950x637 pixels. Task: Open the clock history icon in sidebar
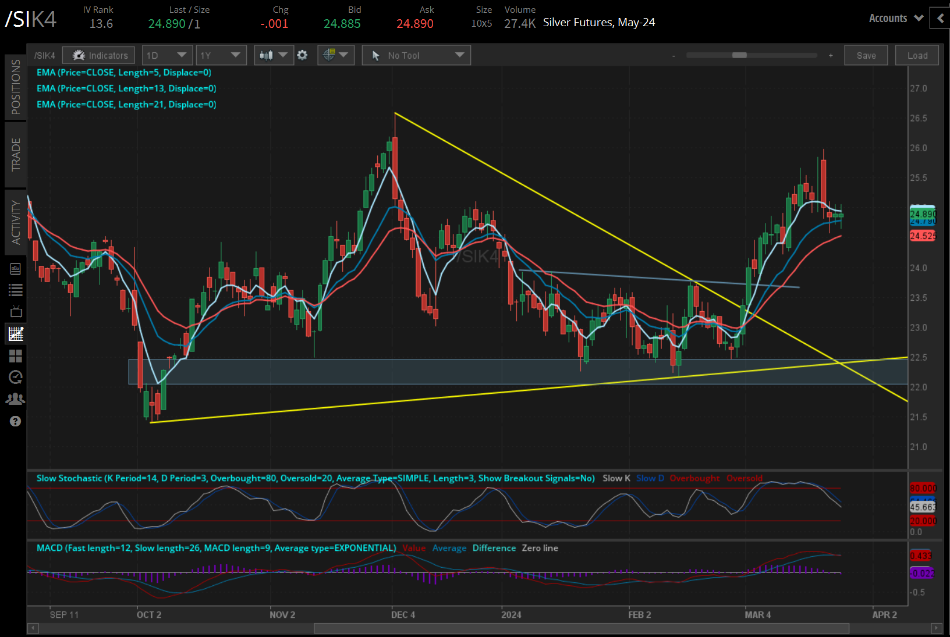click(x=16, y=377)
